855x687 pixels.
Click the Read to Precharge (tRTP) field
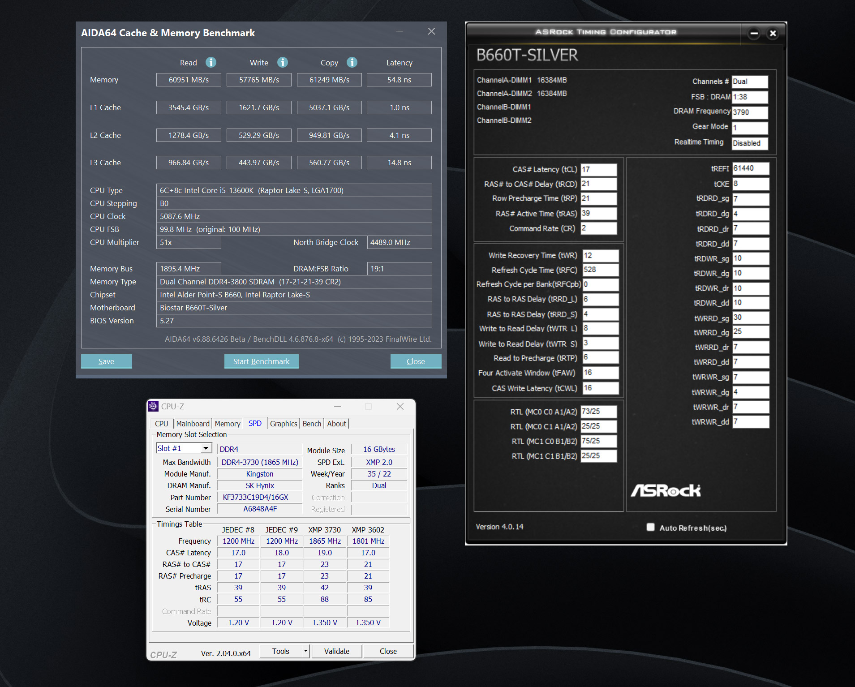[x=601, y=358]
